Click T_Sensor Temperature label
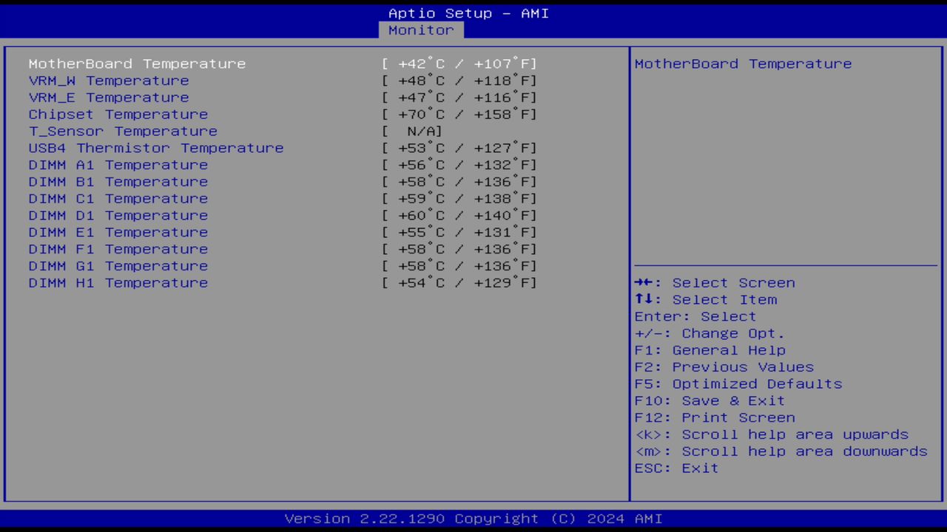Image resolution: width=947 pixels, height=532 pixels. point(123,131)
